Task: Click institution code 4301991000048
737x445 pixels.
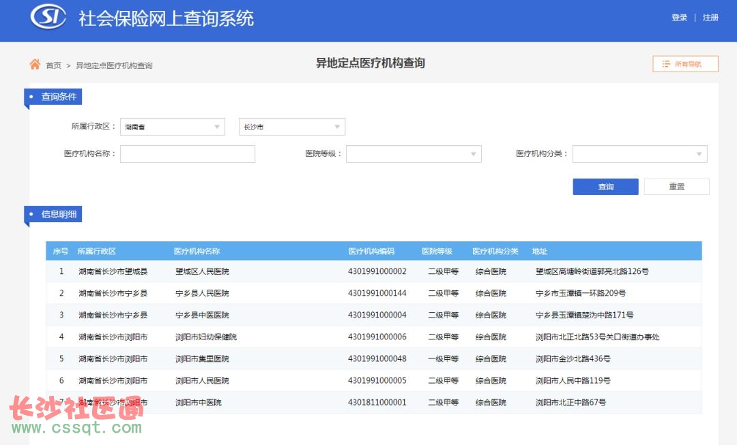Action: pyautogui.click(x=377, y=358)
